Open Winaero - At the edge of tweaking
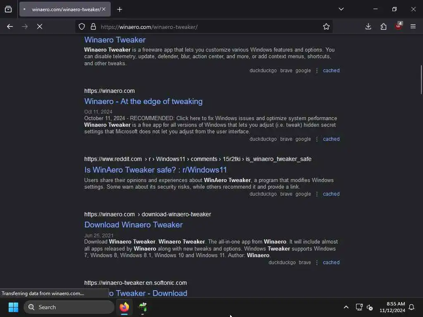The height and width of the screenshot is (317, 423). point(143,102)
